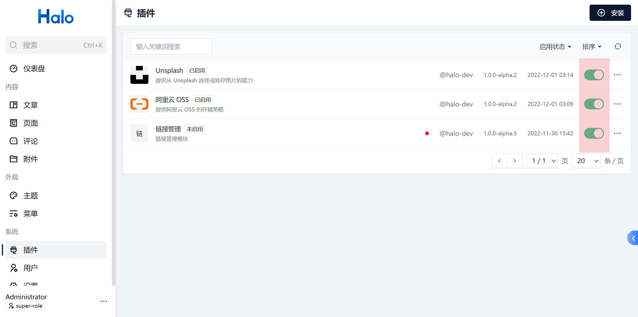Click the 安装 install button
638x317 pixels.
pos(610,13)
